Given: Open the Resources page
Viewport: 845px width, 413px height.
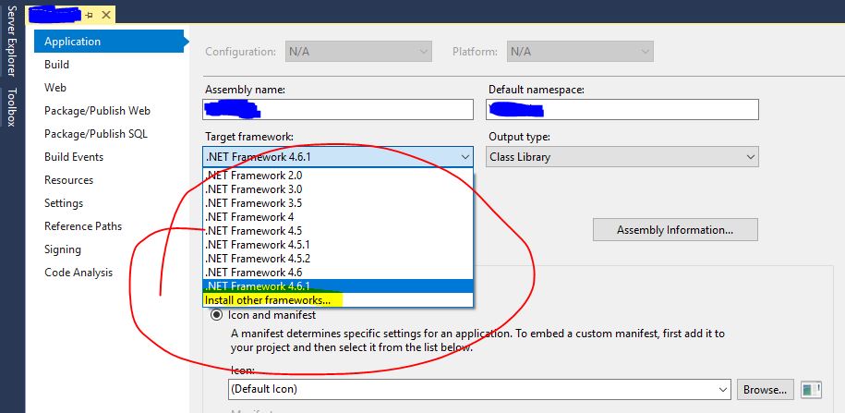Looking at the screenshot, I should [x=68, y=180].
